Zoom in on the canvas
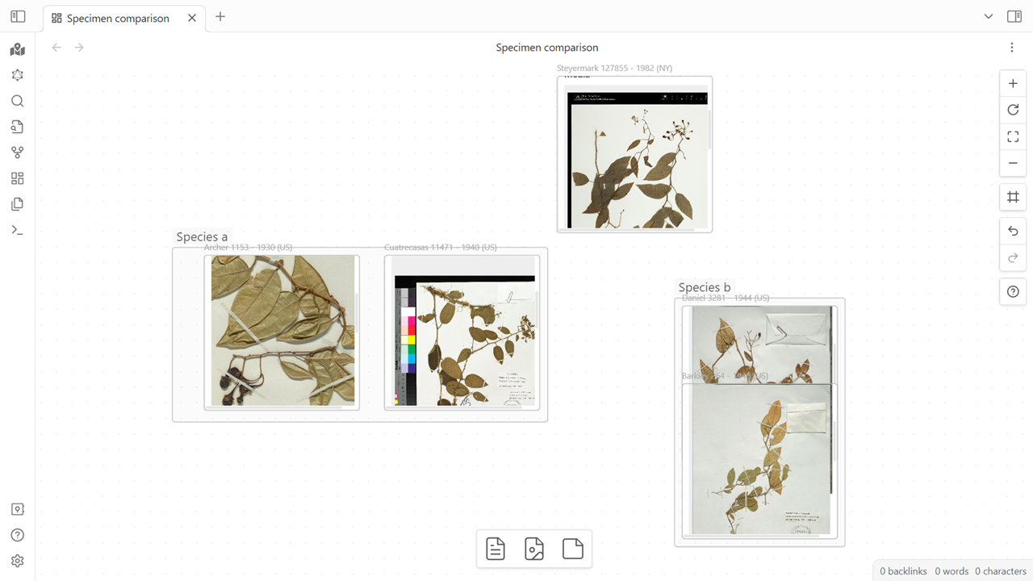The image size is (1033, 581). tap(1014, 84)
